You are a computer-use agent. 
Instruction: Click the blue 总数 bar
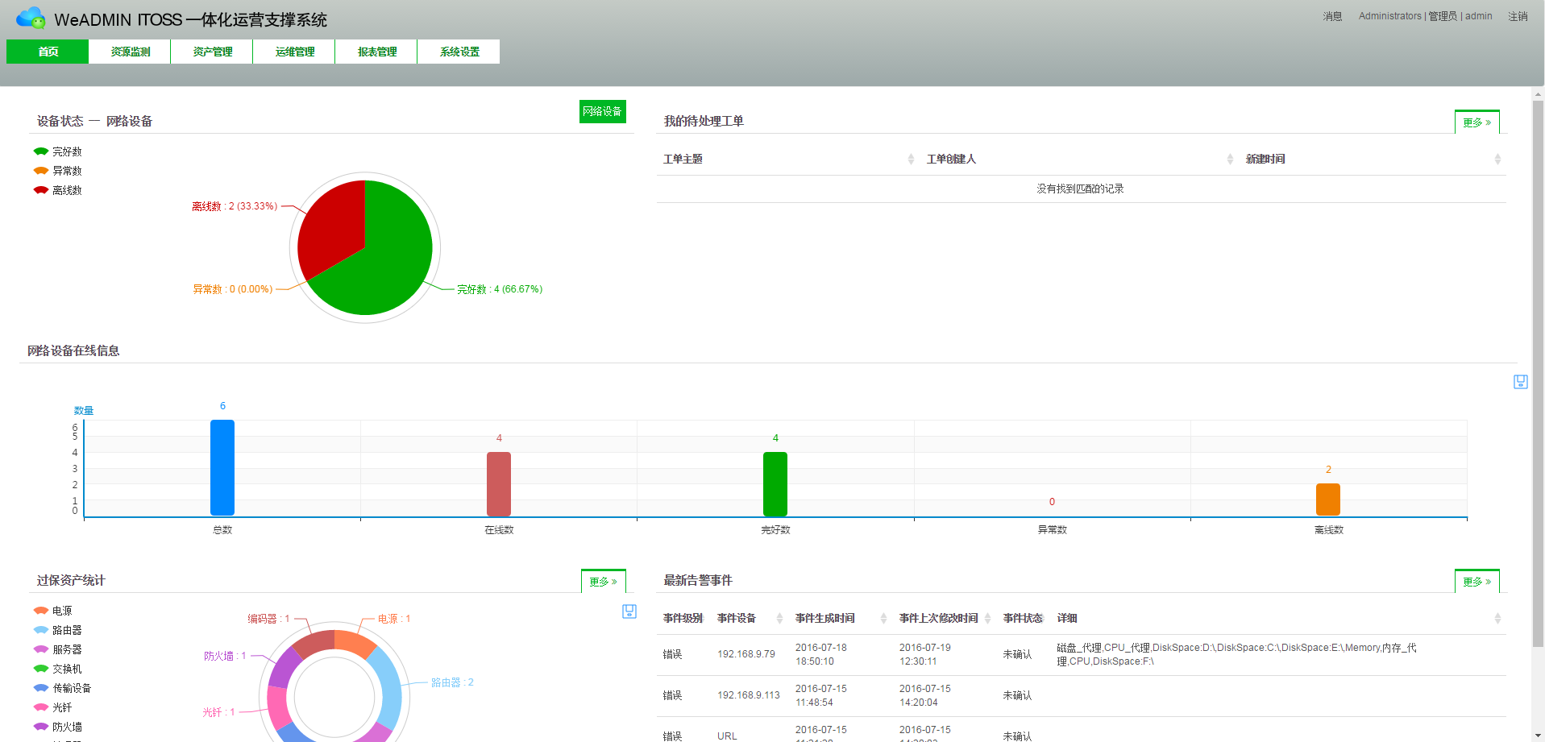coord(222,467)
